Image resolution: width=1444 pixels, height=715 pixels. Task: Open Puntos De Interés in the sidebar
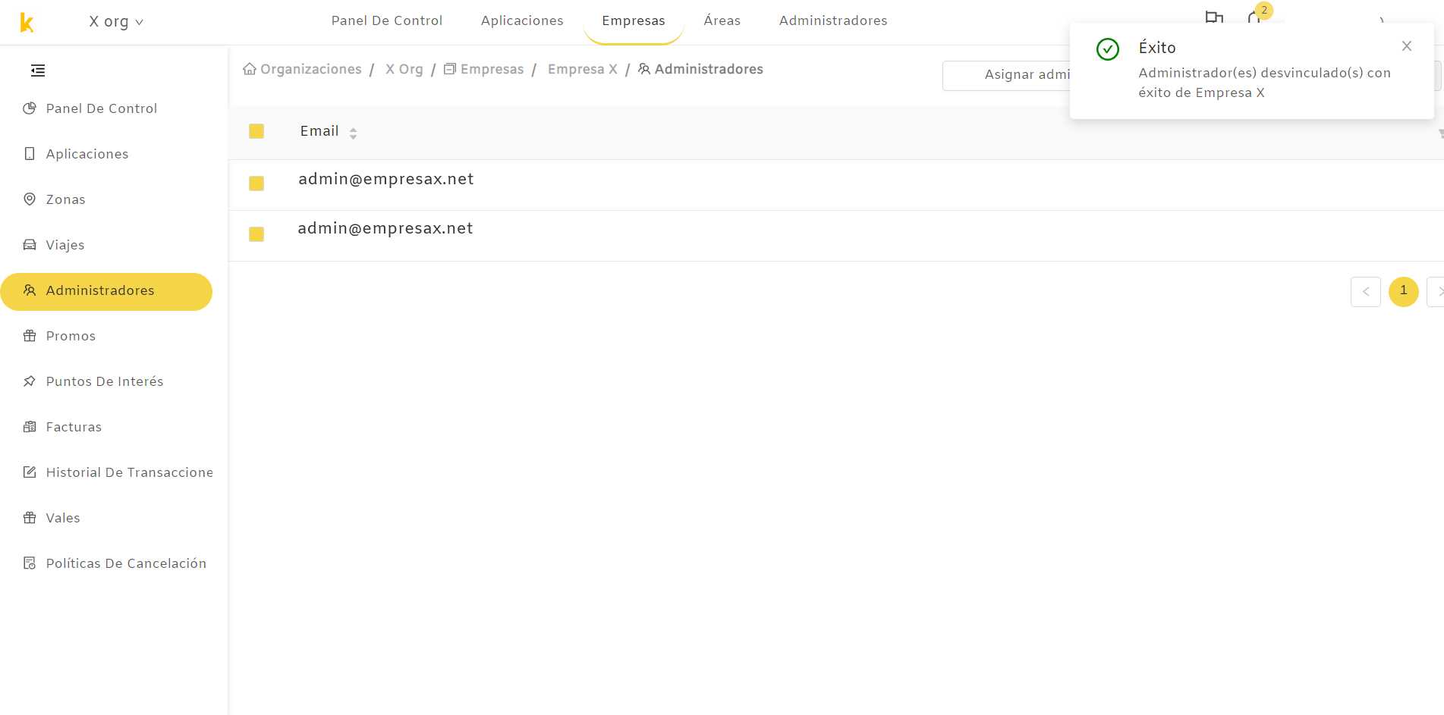[106, 381]
